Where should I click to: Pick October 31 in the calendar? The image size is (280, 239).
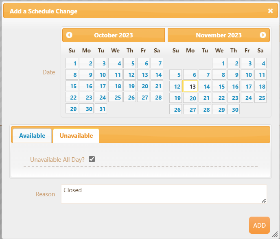pyautogui.click(x=101, y=109)
